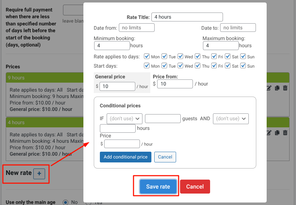This screenshot has height=205, width=296.
Task: Click the edit icon for 9 hours rate
Action: point(269,88)
